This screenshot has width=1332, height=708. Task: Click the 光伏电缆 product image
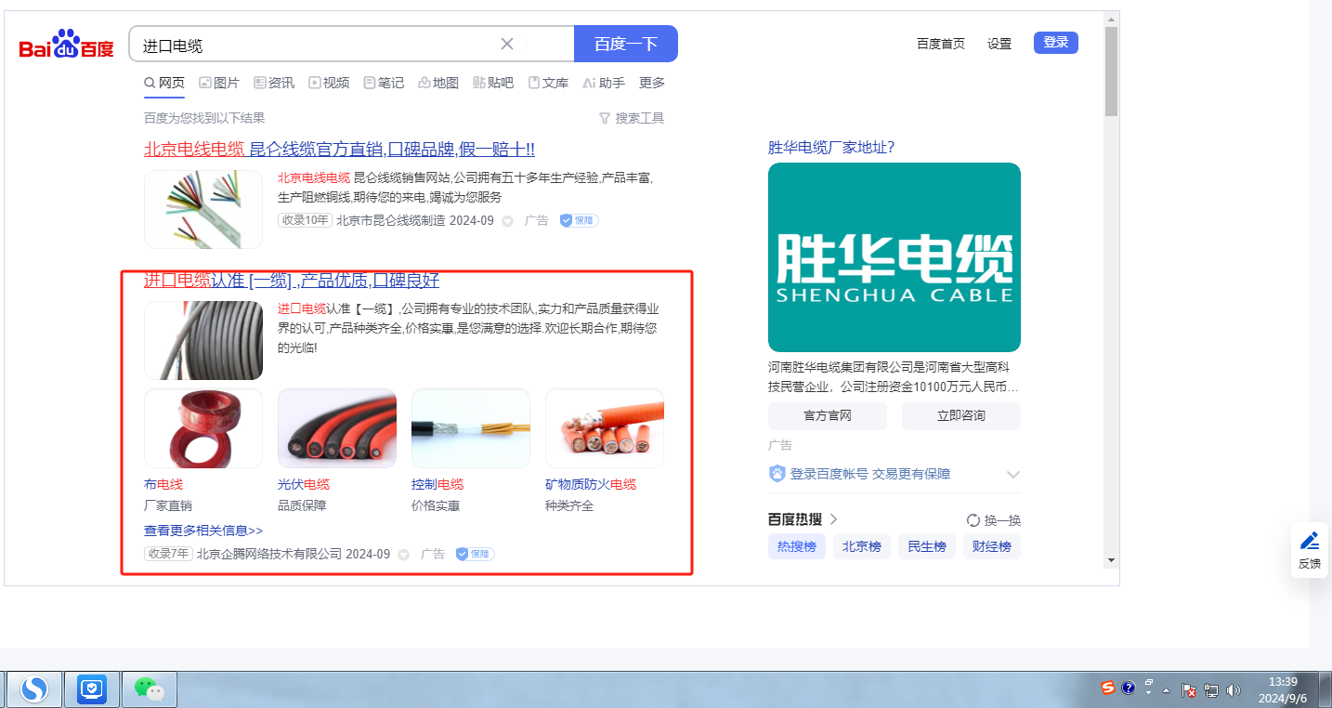point(337,428)
